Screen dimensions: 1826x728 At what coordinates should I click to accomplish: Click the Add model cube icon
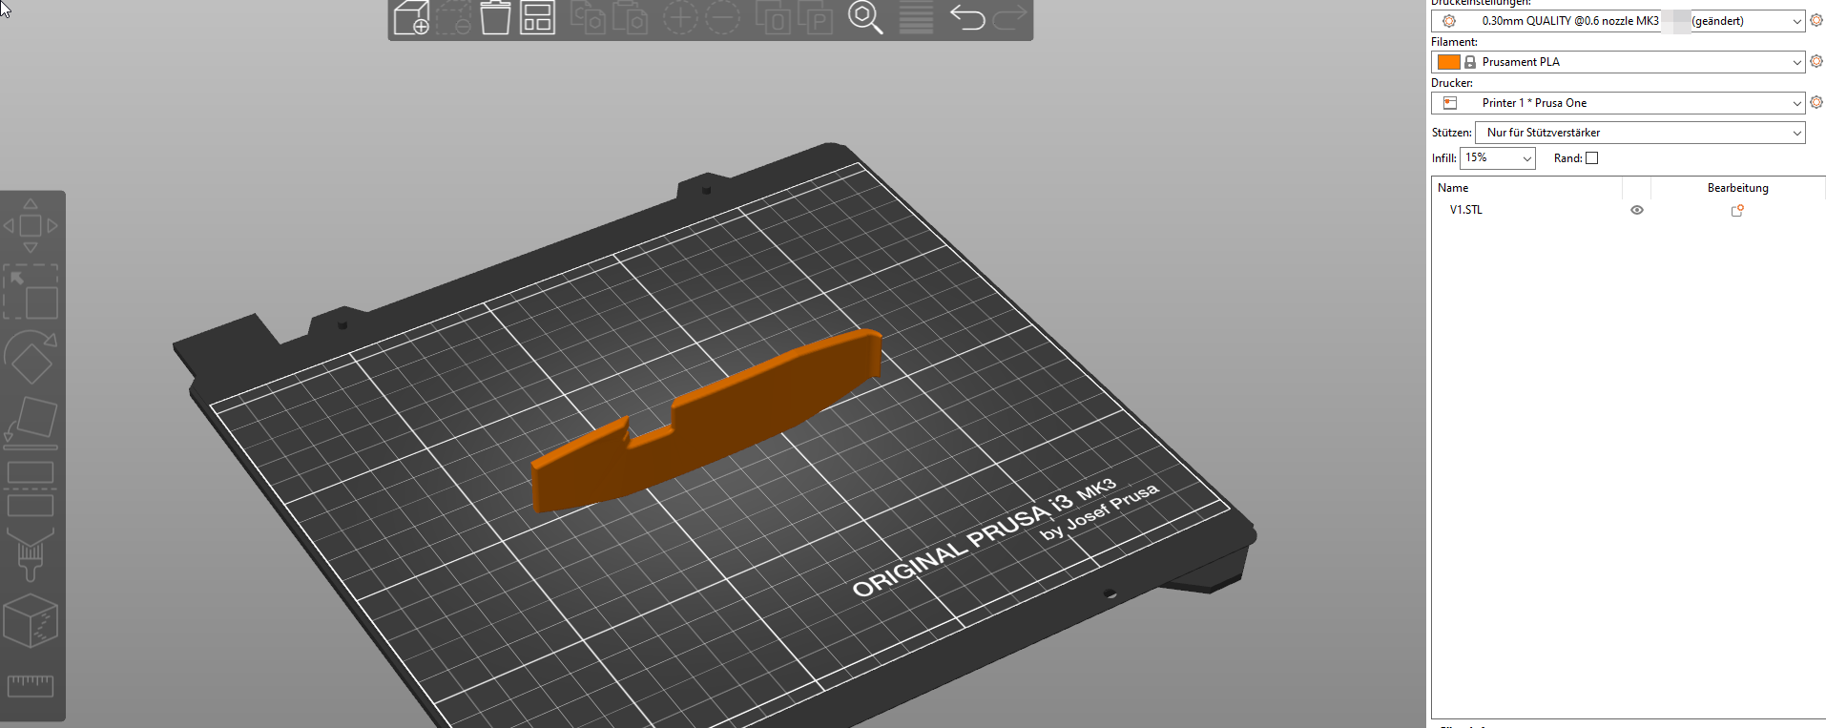click(411, 17)
